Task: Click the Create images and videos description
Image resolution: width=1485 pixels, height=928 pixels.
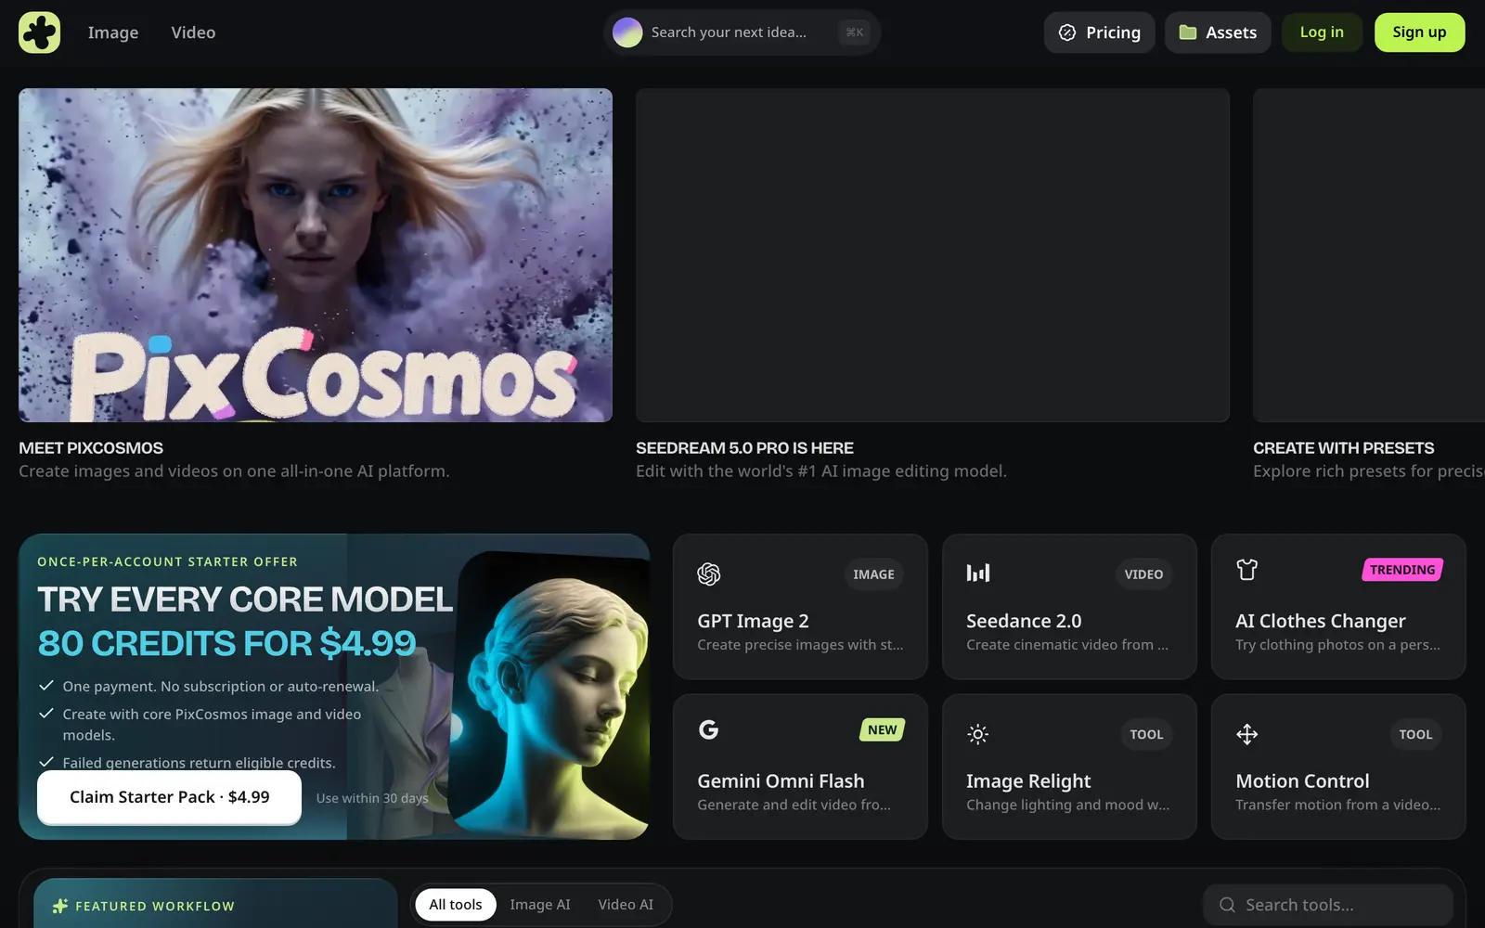Action: (x=234, y=471)
